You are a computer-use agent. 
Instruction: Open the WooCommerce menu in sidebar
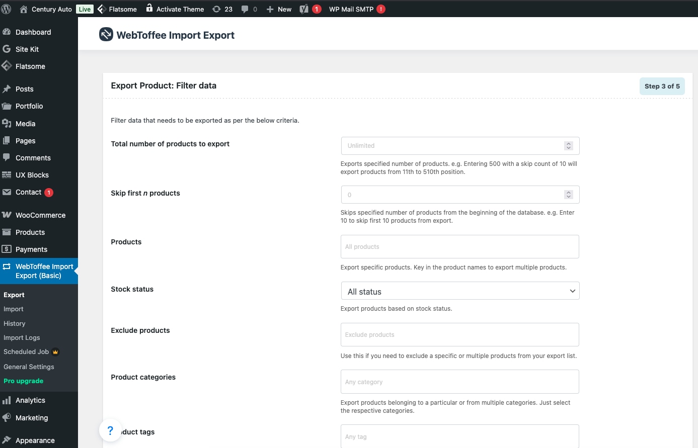tap(40, 215)
